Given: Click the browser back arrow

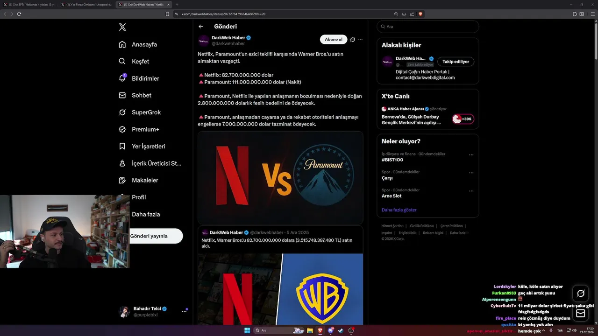Looking at the screenshot, I should [x=5, y=14].
